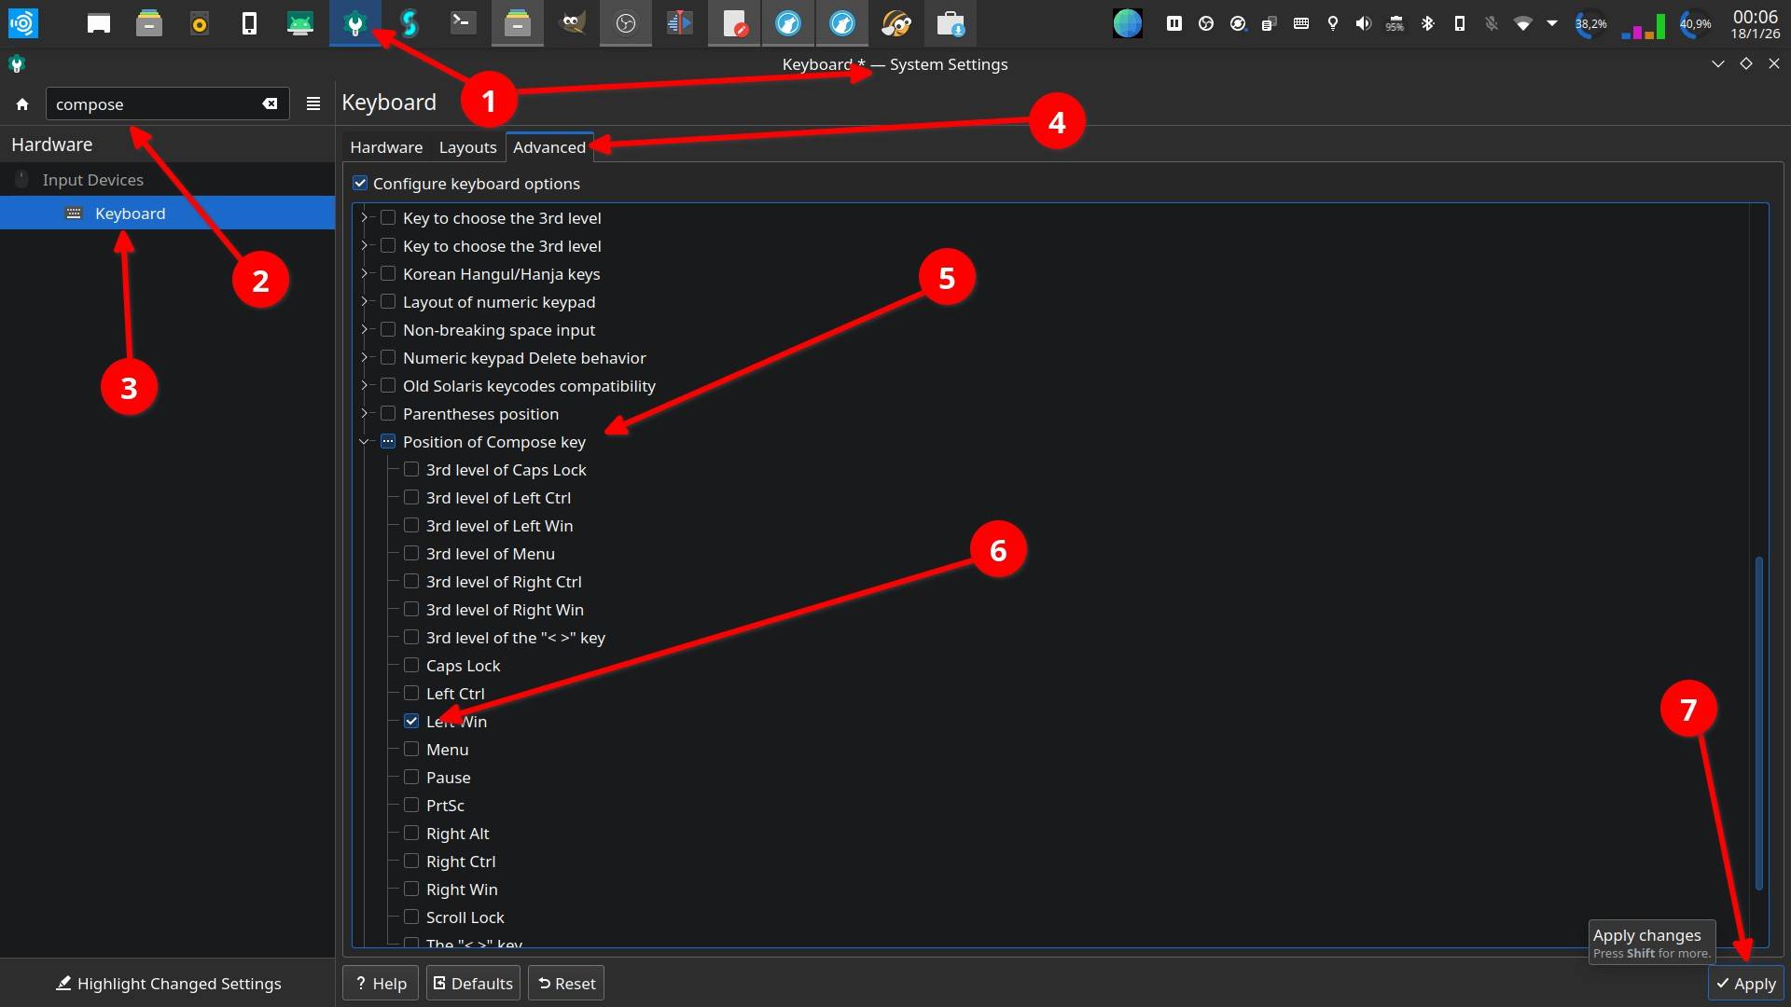
Task: Click the options list vertical scrollbar
Action: click(1758, 723)
